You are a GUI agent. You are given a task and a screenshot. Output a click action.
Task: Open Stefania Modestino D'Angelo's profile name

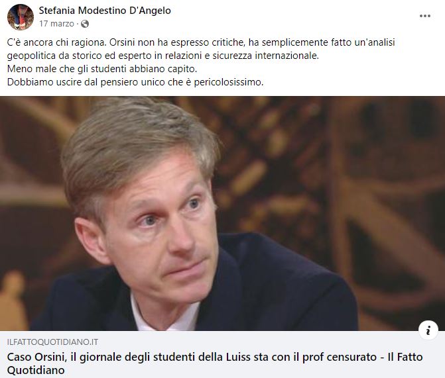click(105, 11)
